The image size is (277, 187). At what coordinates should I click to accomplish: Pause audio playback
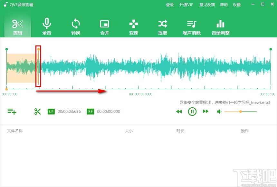[x=192, y=112]
